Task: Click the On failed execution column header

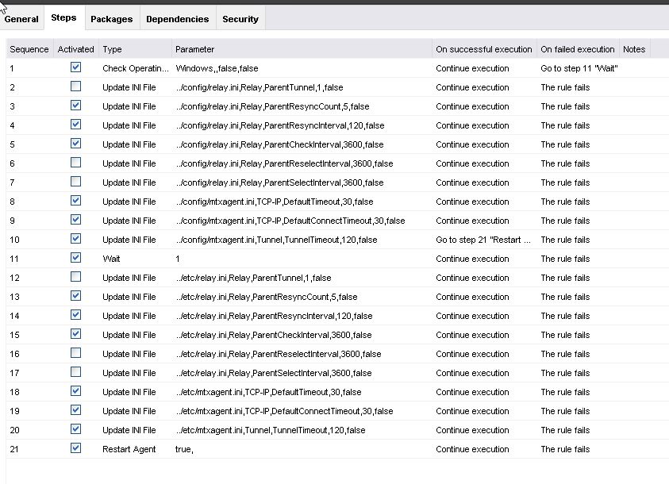Action: 578,49
